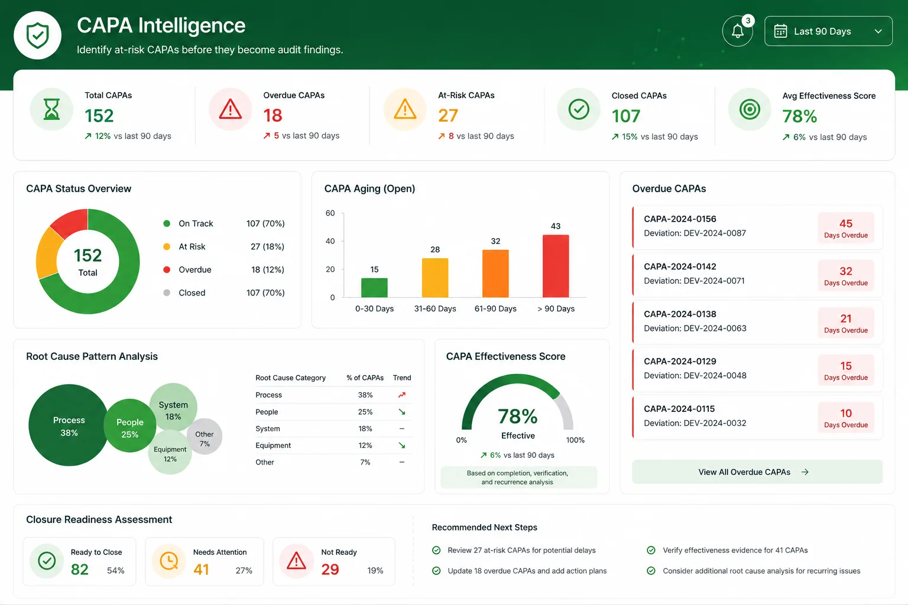Select the On Track green legend dot
Image resolution: width=908 pixels, height=605 pixels.
pyautogui.click(x=167, y=223)
